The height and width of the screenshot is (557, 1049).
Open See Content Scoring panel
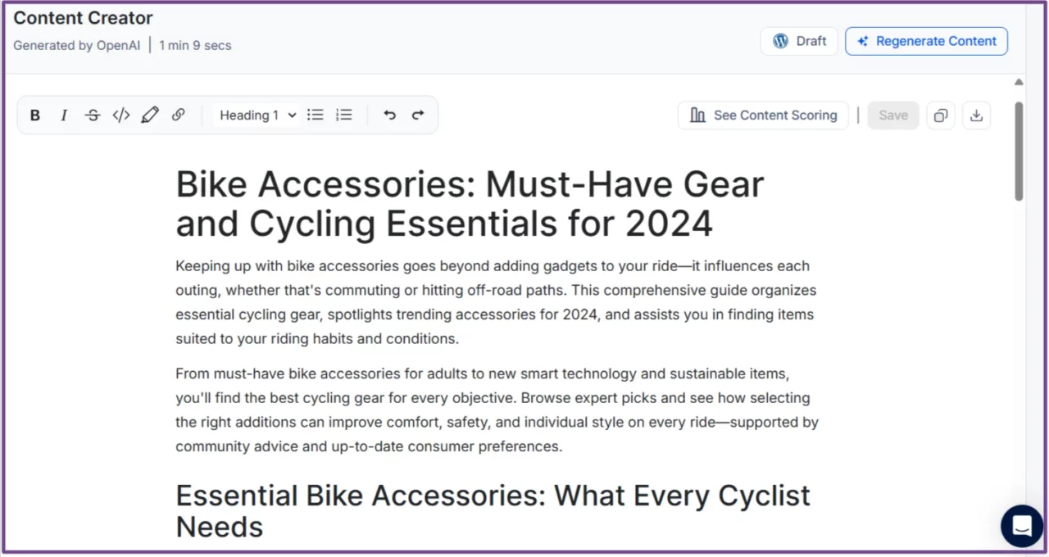click(x=762, y=115)
